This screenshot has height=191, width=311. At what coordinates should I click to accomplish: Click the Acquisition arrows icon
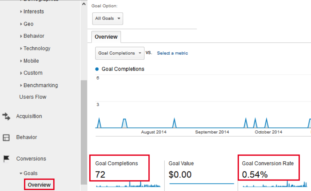(x=6, y=116)
